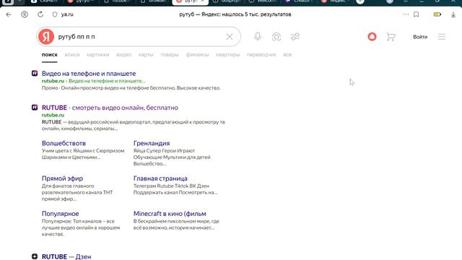The image size is (462, 260).
Task: Bookmark the page with the bookmark icon
Action: click(x=416, y=14)
